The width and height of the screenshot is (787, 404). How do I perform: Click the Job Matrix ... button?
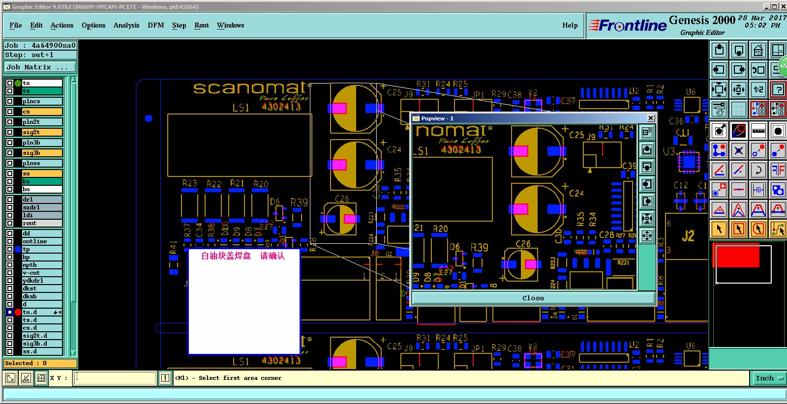[x=41, y=67]
